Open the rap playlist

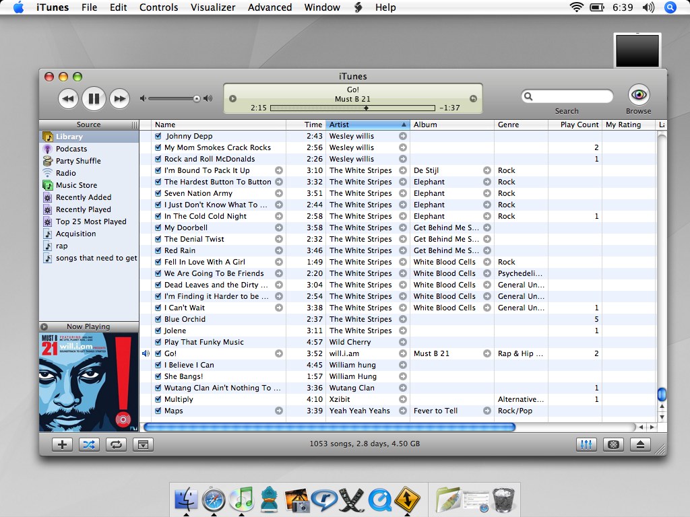[x=90, y=246]
